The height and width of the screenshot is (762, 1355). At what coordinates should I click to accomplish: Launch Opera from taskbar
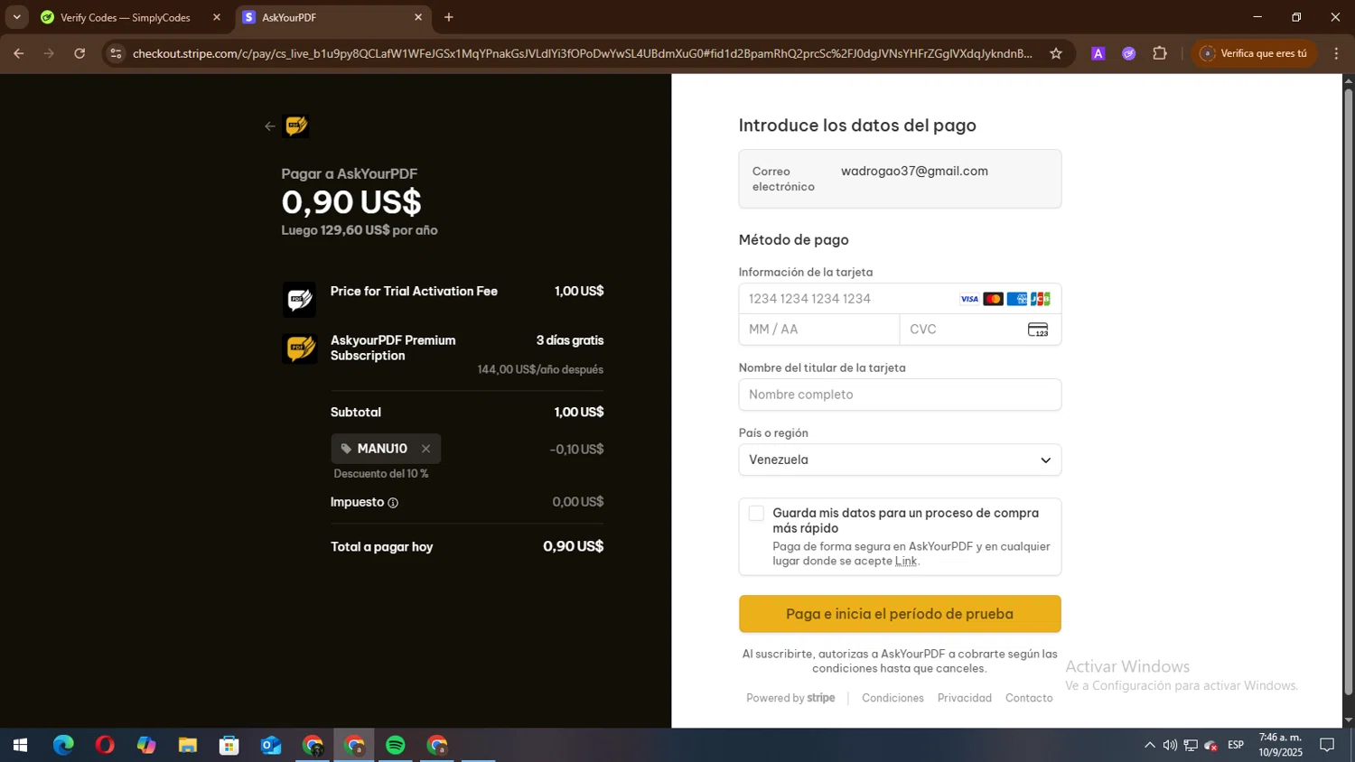105,745
